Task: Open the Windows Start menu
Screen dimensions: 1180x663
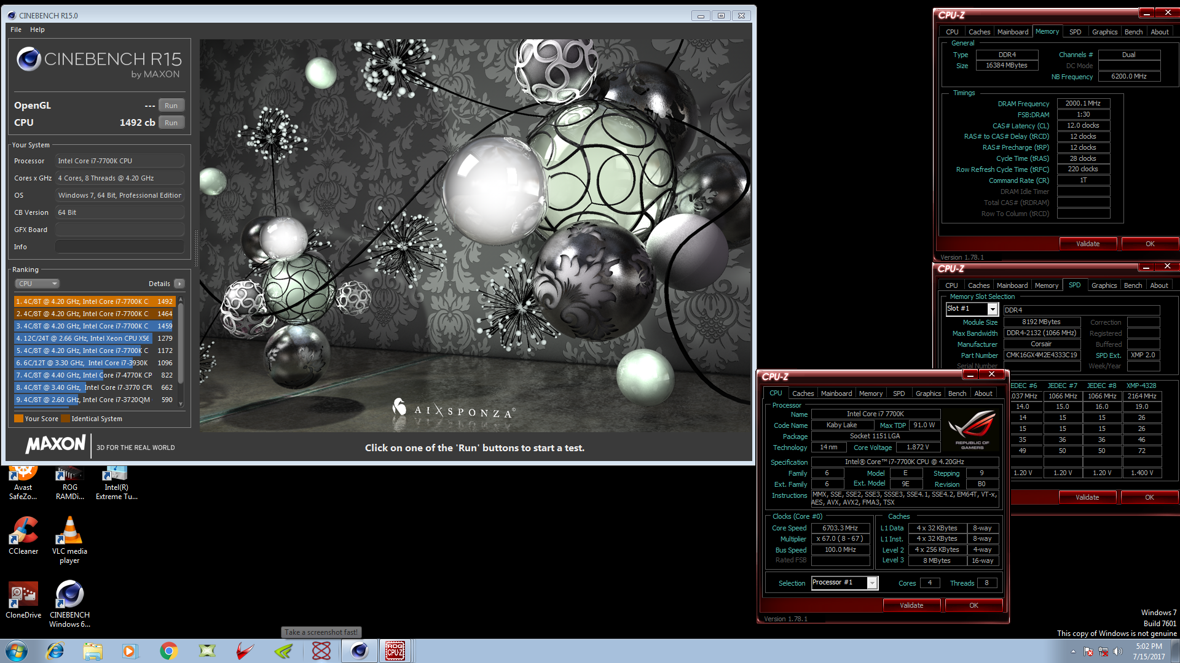Action: point(16,651)
